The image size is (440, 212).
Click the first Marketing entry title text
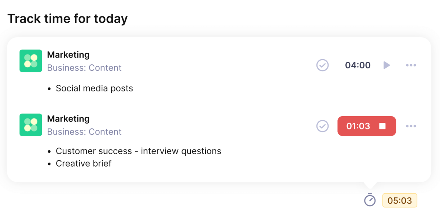[68, 54]
